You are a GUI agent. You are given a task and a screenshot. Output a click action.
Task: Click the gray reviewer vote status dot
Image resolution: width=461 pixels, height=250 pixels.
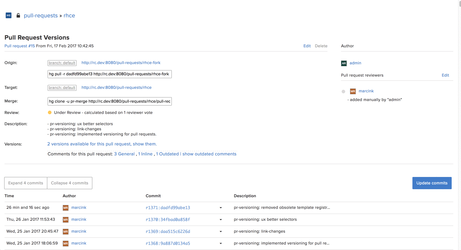[343, 92]
